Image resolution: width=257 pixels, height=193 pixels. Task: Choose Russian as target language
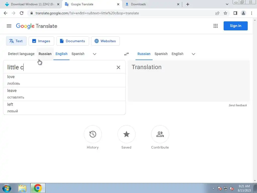pyautogui.click(x=144, y=54)
